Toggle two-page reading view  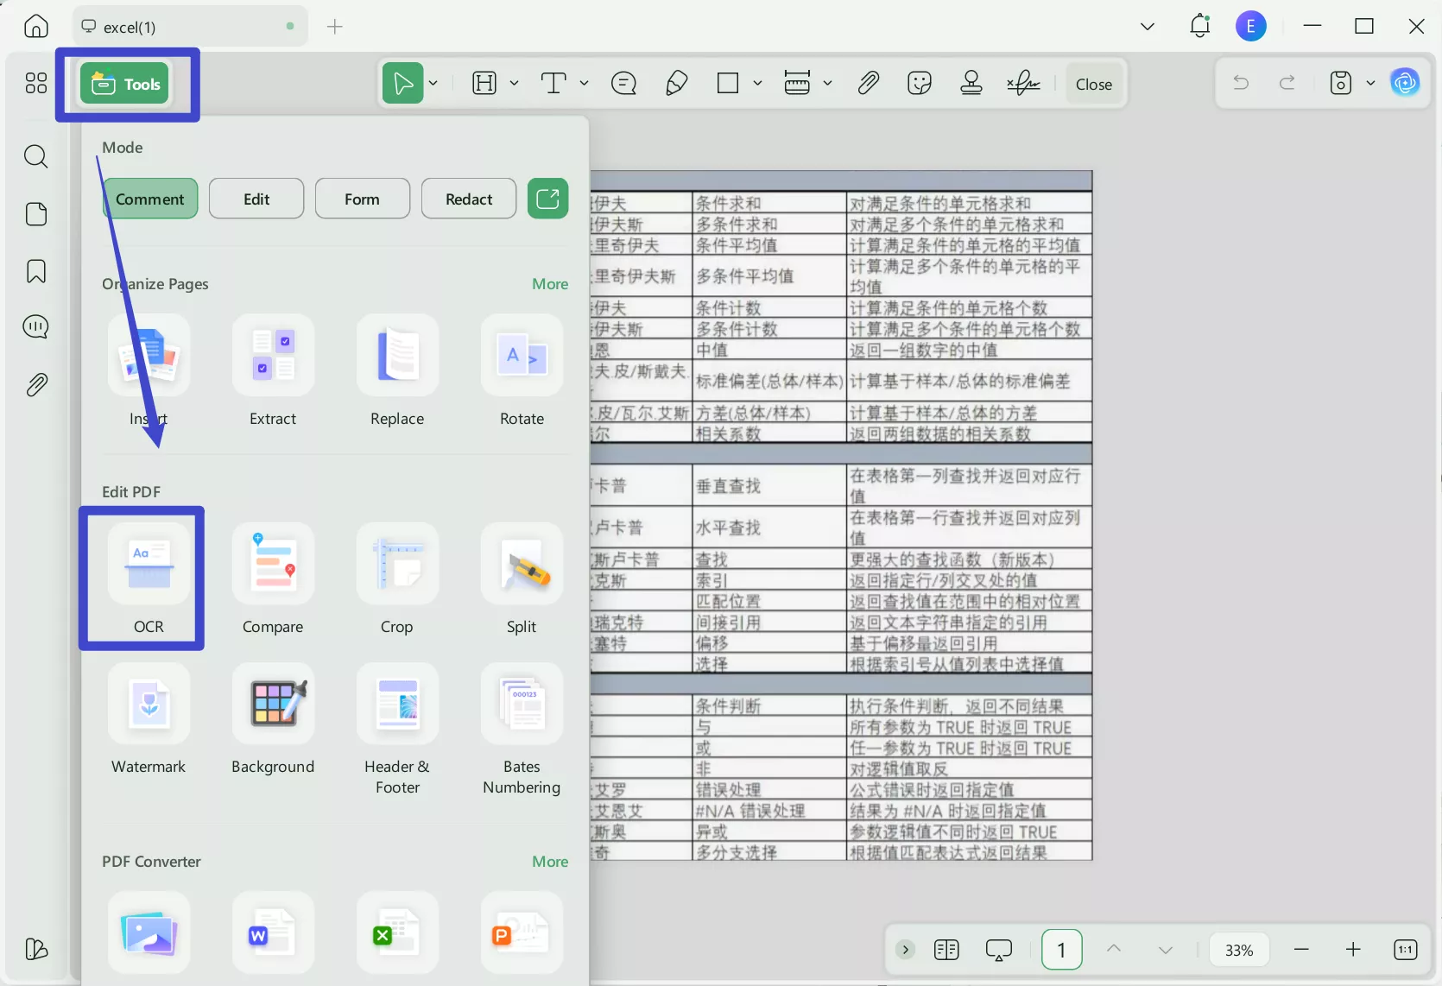(x=946, y=950)
